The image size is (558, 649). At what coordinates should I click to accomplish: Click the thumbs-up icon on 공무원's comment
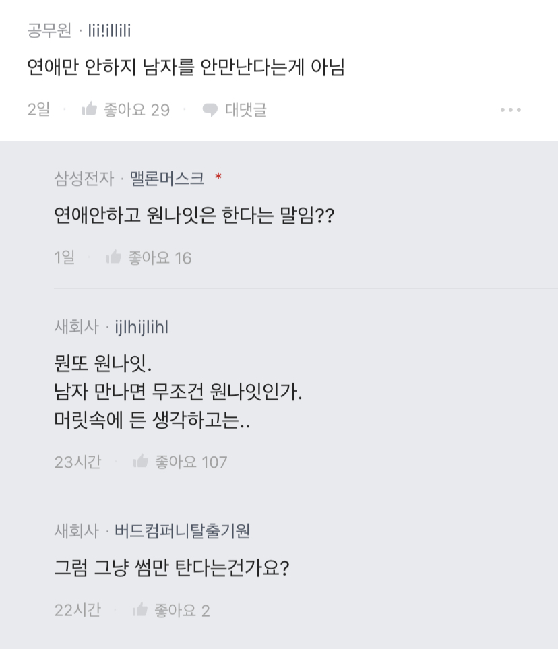coord(89,110)
